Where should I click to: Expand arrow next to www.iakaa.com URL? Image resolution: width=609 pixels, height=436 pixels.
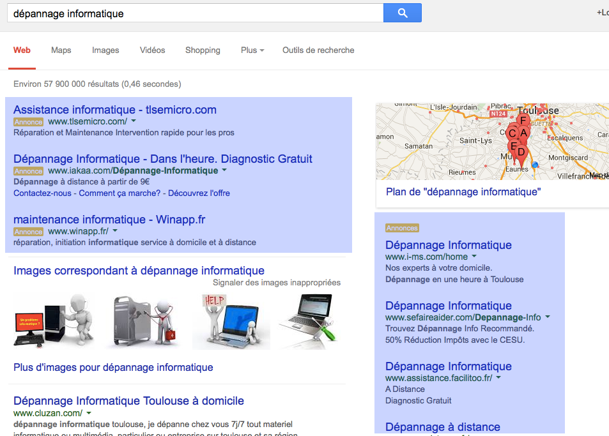pos(224,170)
